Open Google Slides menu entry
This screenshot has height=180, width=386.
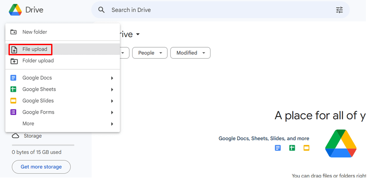pos(63,101)
